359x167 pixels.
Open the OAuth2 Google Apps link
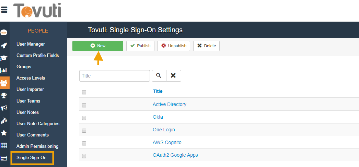175,155
